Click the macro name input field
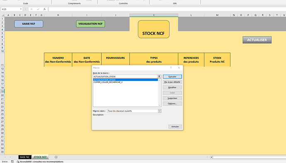 (125, 77)
